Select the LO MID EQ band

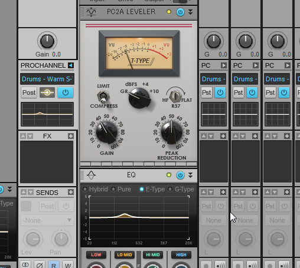pos(125,254)
